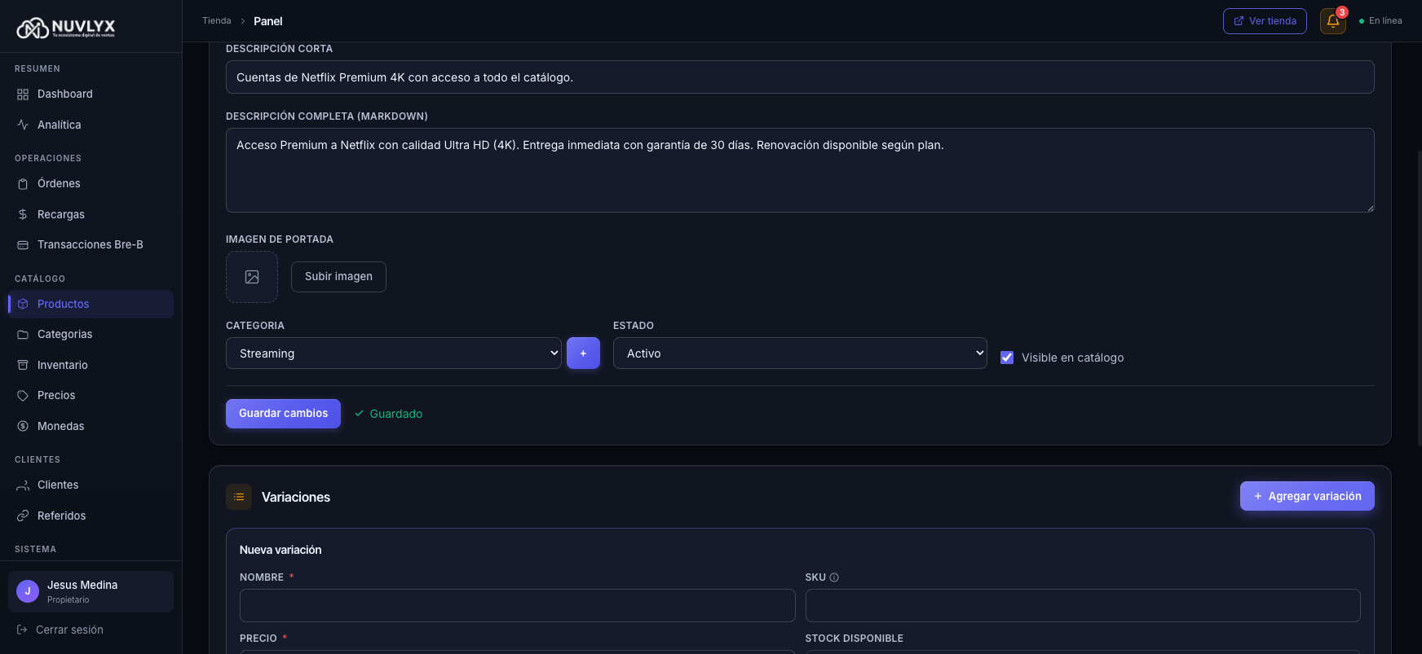Open Analítica section
The width and height of the screenshot is (1422, 654).
[91, 125]
